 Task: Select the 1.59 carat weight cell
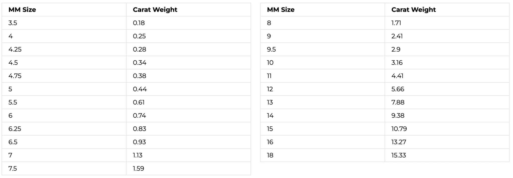[138, 169]
